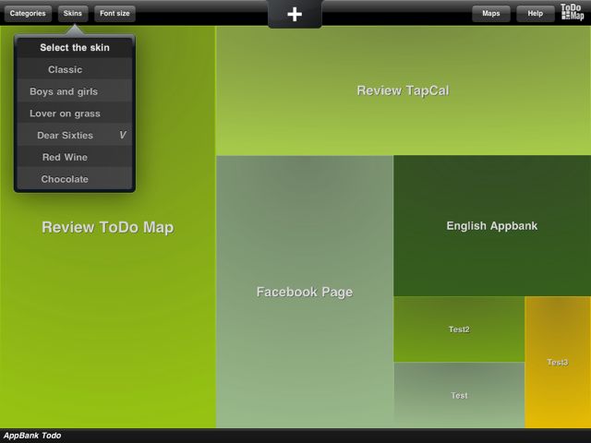Click the Select the skin header
Viewport: 591px width, 443px height.
75,47
